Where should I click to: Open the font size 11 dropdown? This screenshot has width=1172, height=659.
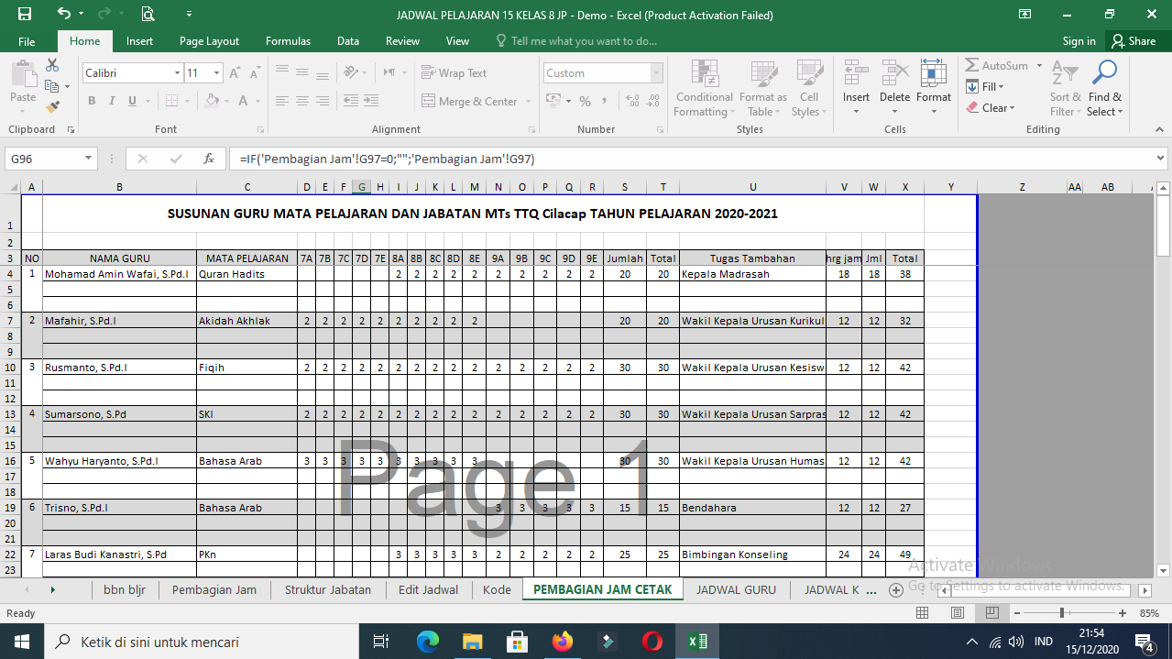(x=217, y=72)
